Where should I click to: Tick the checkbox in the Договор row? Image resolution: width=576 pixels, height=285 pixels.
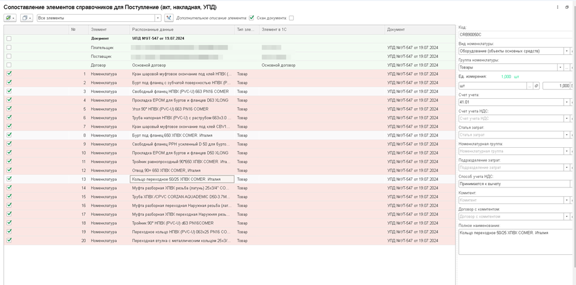[9, 65]
